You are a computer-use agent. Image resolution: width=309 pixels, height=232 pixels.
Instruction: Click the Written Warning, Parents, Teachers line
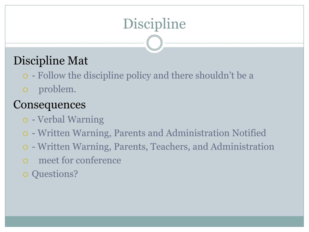coord(153,147)
